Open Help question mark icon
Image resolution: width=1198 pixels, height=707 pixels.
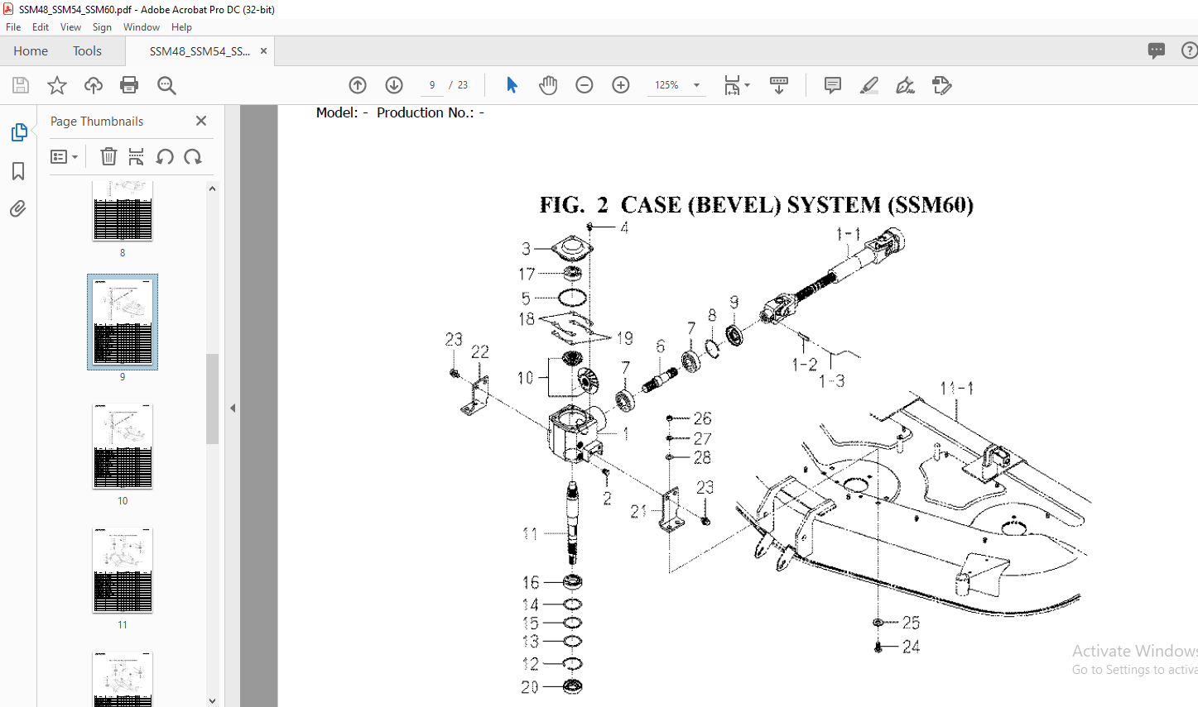(x=1190, y=50)
